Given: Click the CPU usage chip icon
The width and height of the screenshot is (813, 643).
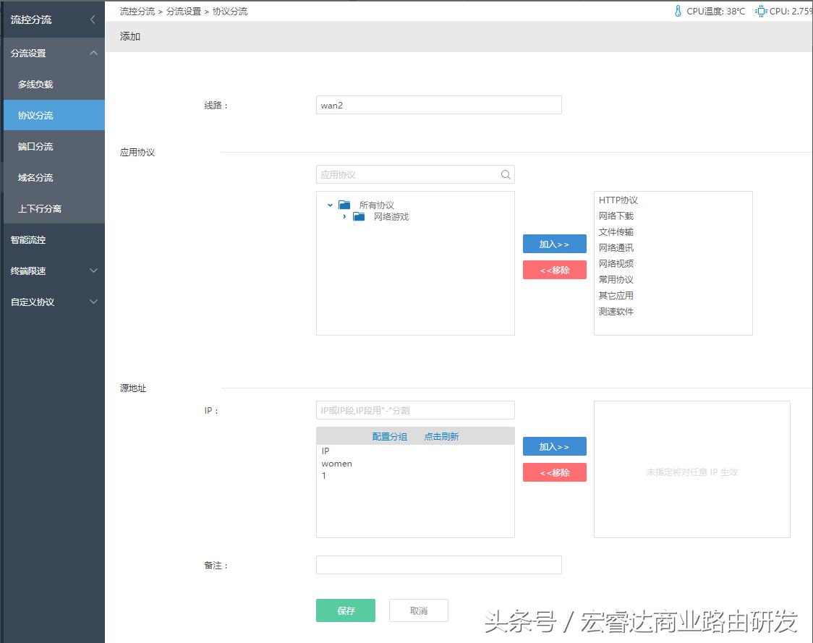Looking at the screenshot, I should tap(761, 11).
